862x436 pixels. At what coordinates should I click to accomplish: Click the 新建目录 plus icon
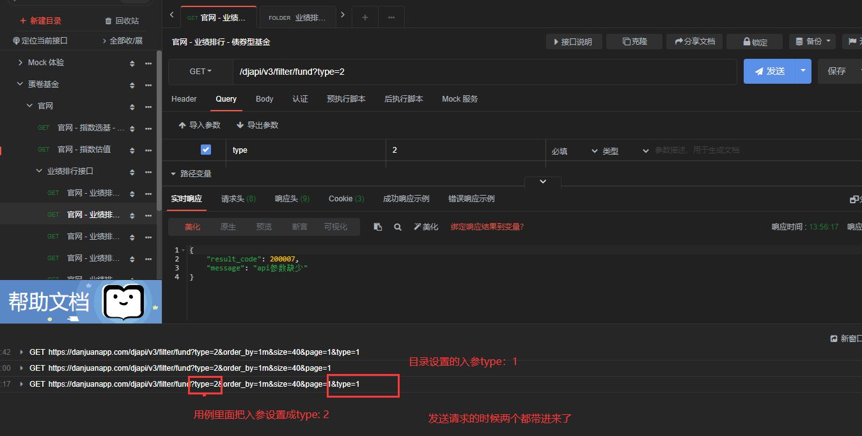pos(23,21)
